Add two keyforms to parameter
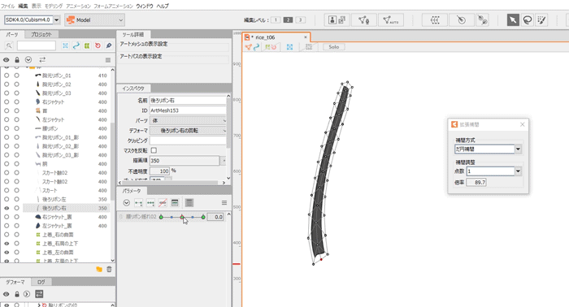The height and width of the screenshot is (307, 569). point(138,203)
